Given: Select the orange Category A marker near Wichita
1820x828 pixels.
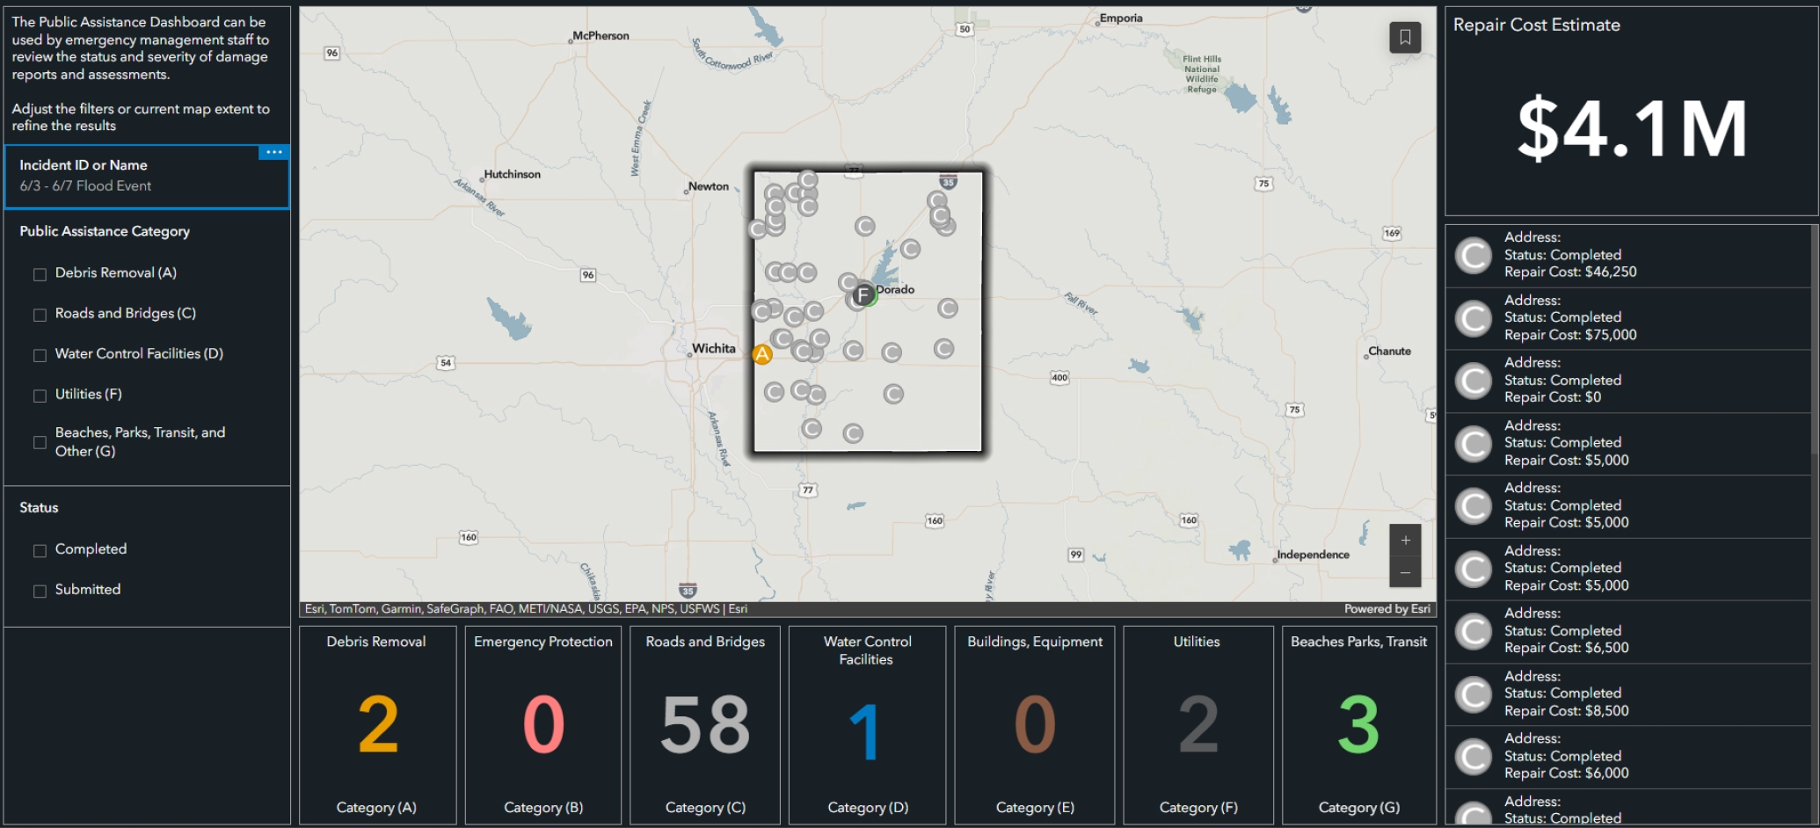Looking at the screenshot, I should (x=761, y=353).
